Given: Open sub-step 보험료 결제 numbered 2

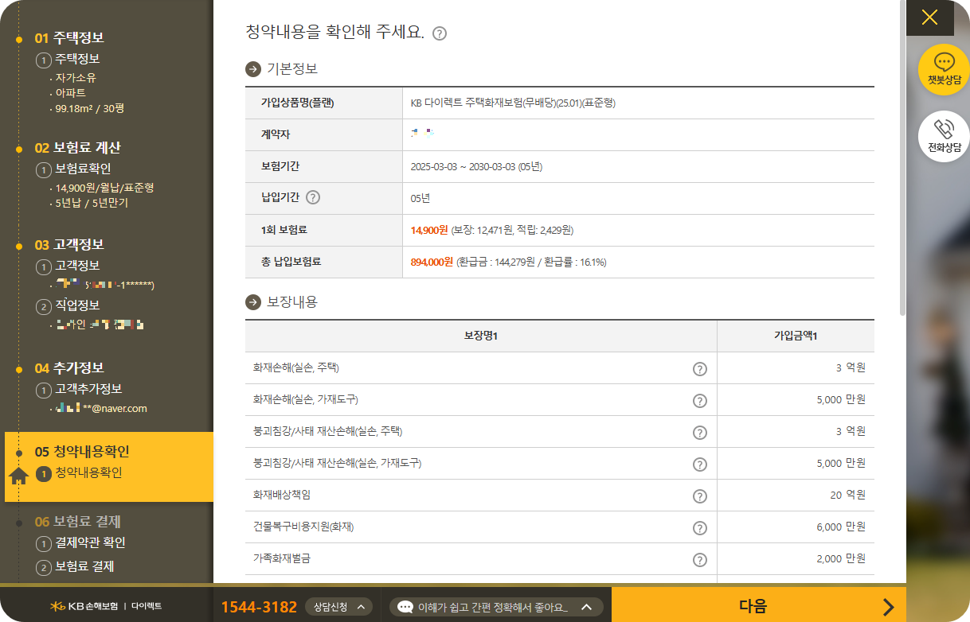Looking at the screenshot, I should click(76, 567).
